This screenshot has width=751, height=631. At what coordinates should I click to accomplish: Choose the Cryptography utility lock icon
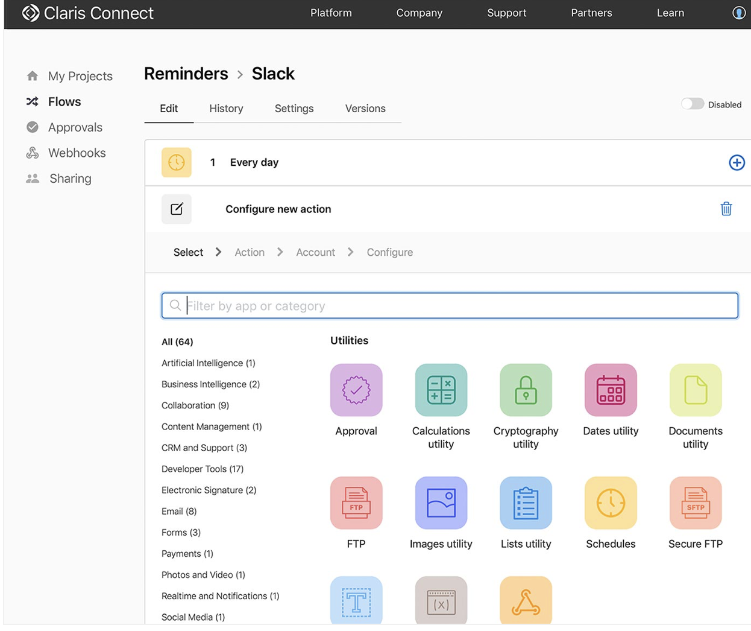point(526,390)
